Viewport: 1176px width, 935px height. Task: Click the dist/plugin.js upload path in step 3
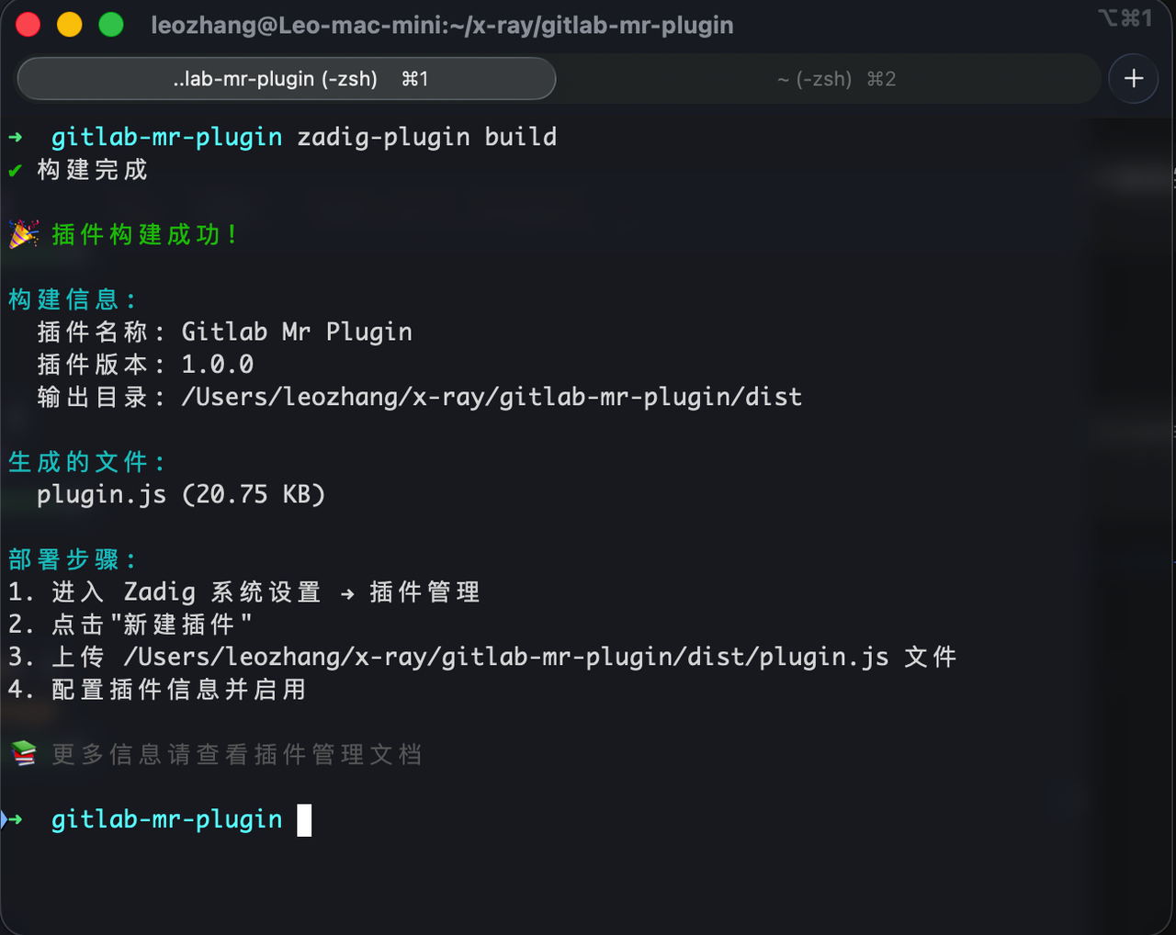pos(506,657)
